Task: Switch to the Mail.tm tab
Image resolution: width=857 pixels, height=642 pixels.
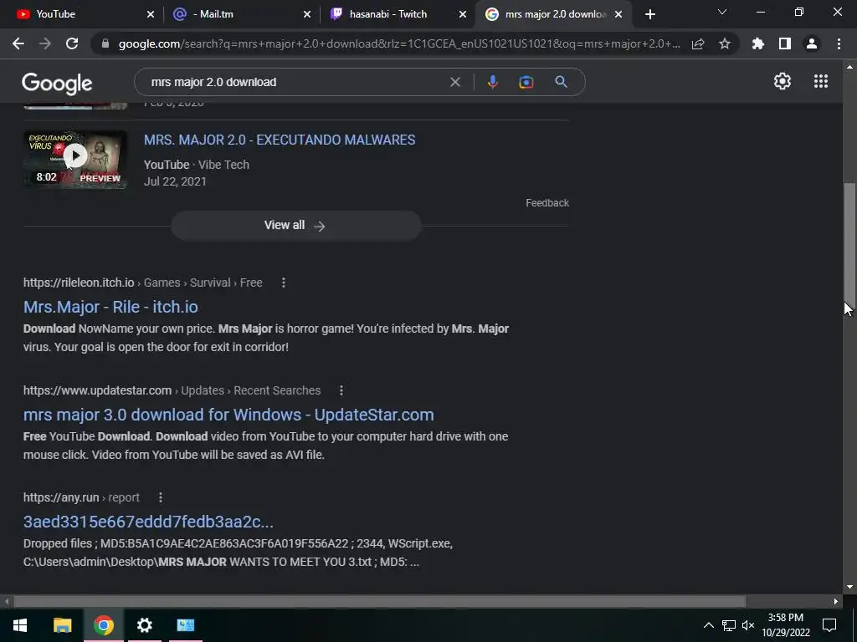Action: coord(240,14)
